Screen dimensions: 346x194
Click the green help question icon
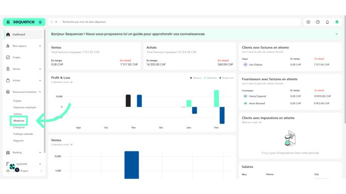coord(337,22)
